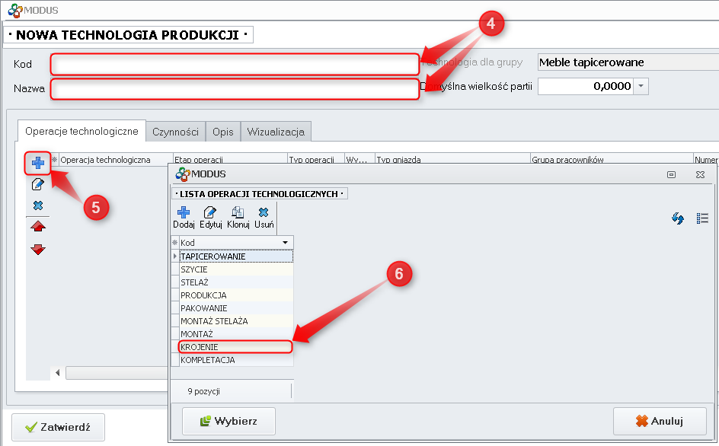Viewport: 719px width, 446px height.
Task: Switch to the Czynności tab
Action: (176, 132)
